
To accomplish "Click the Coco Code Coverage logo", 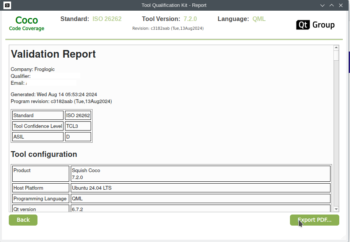I will pos(27,23).
